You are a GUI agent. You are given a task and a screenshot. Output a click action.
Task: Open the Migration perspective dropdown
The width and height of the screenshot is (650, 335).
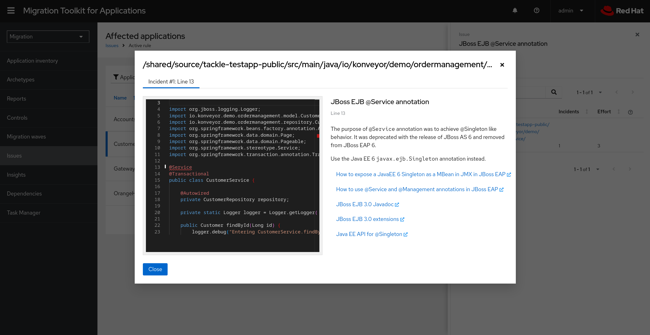click(48, 37)
